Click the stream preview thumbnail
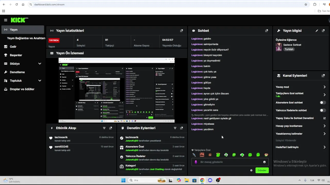 tap(117, 90)
